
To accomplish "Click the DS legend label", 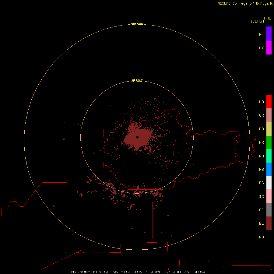I will [262, 183].
